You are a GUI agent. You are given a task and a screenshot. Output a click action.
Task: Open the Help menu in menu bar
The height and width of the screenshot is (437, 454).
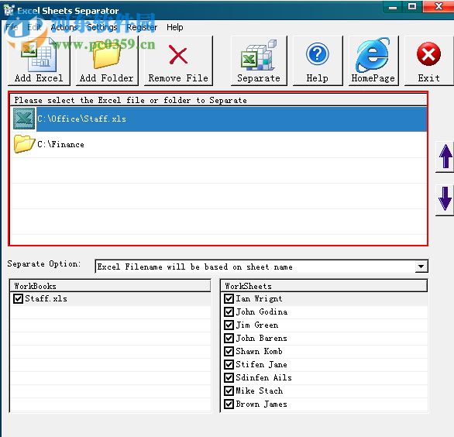[x=175, y=27]
